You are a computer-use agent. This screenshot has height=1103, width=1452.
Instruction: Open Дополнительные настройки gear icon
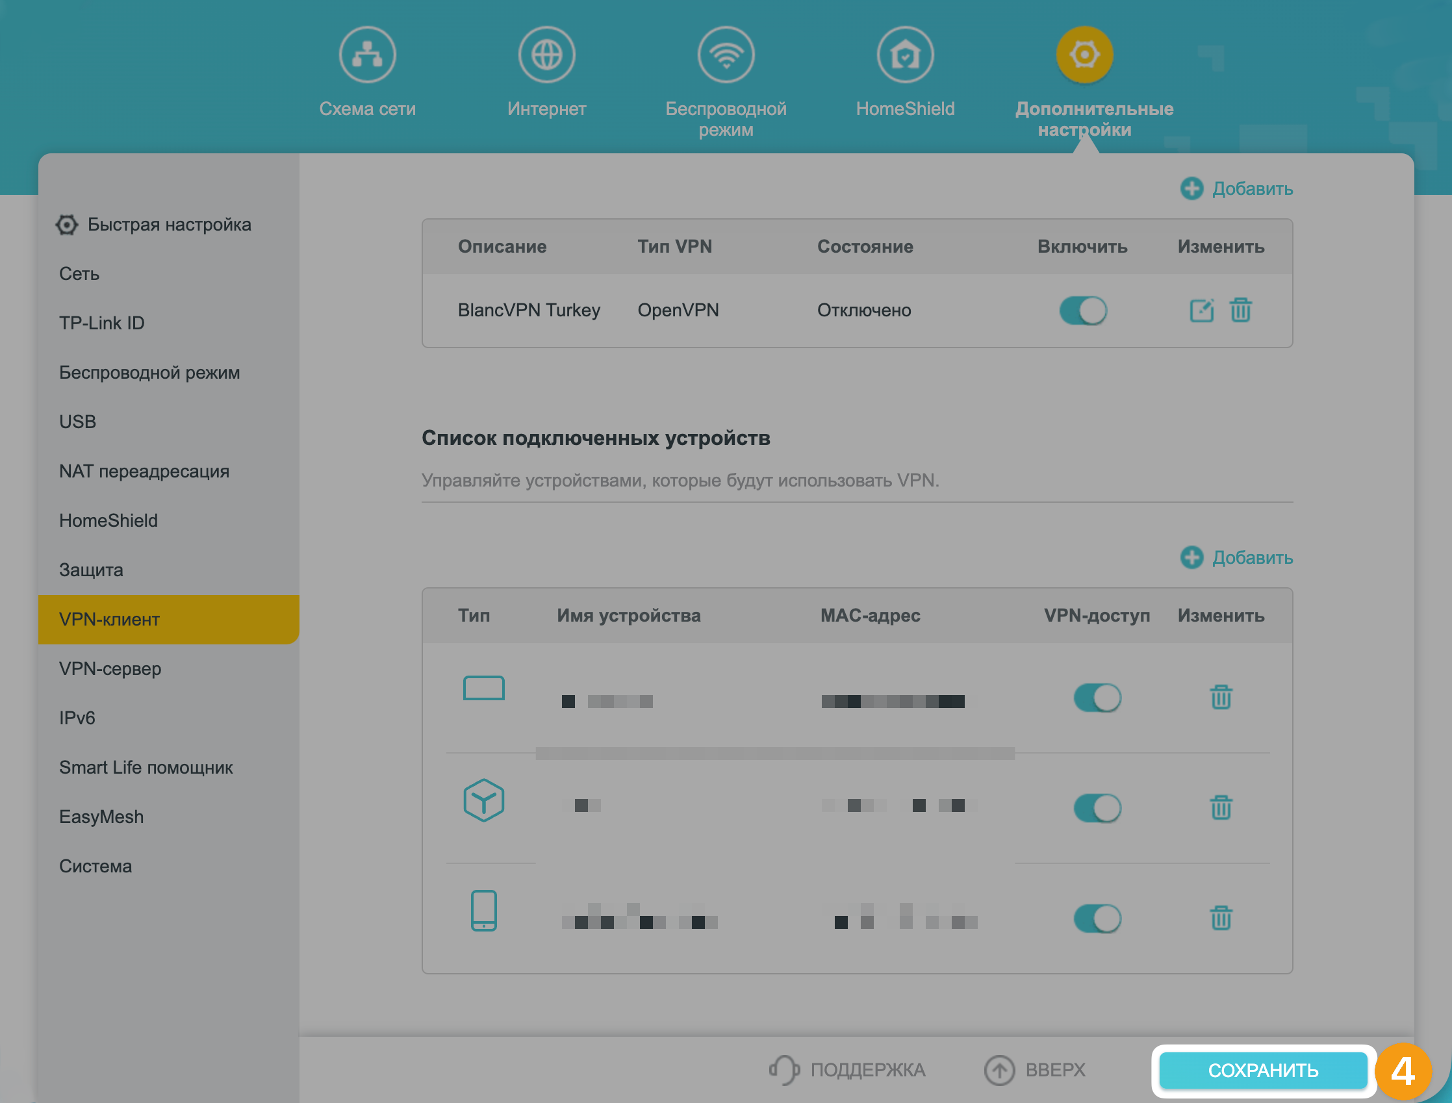point(1084,55)
